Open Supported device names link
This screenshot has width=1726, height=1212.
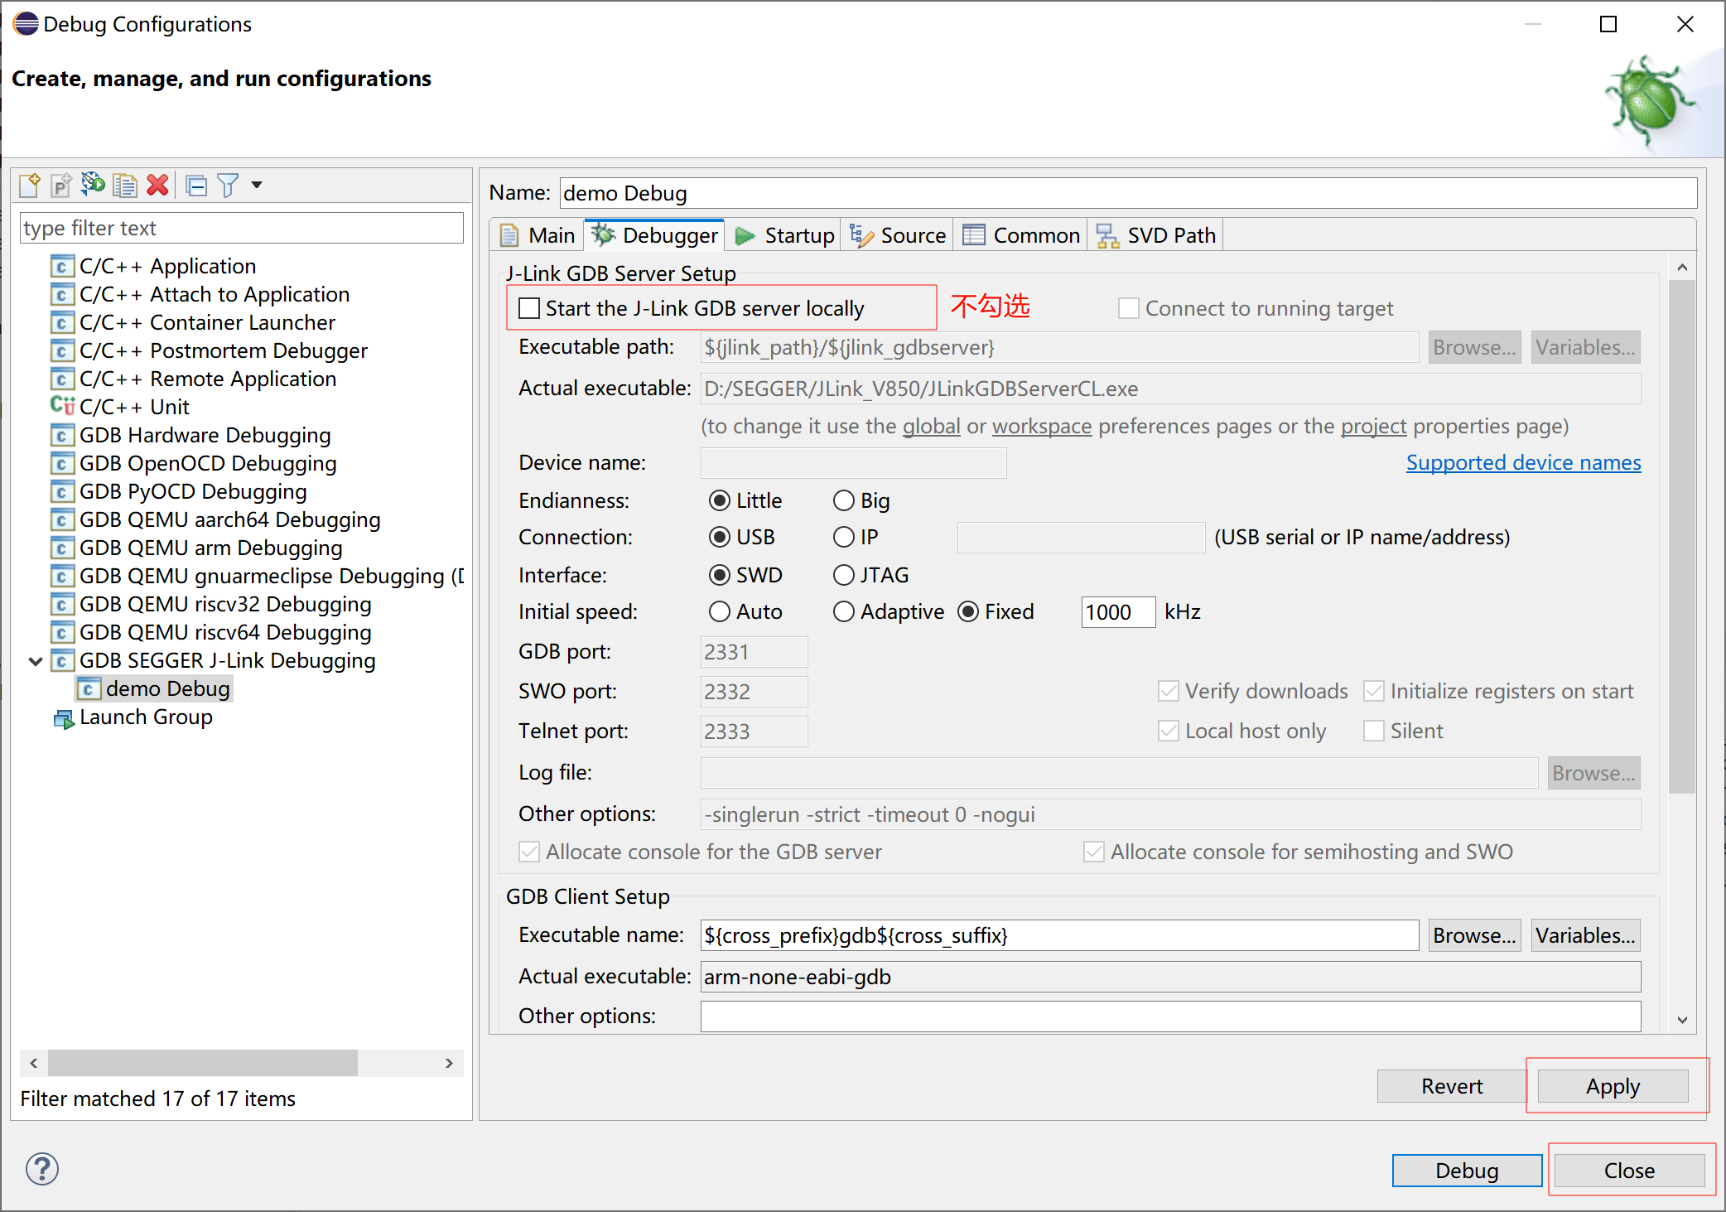pos(1522,462)
